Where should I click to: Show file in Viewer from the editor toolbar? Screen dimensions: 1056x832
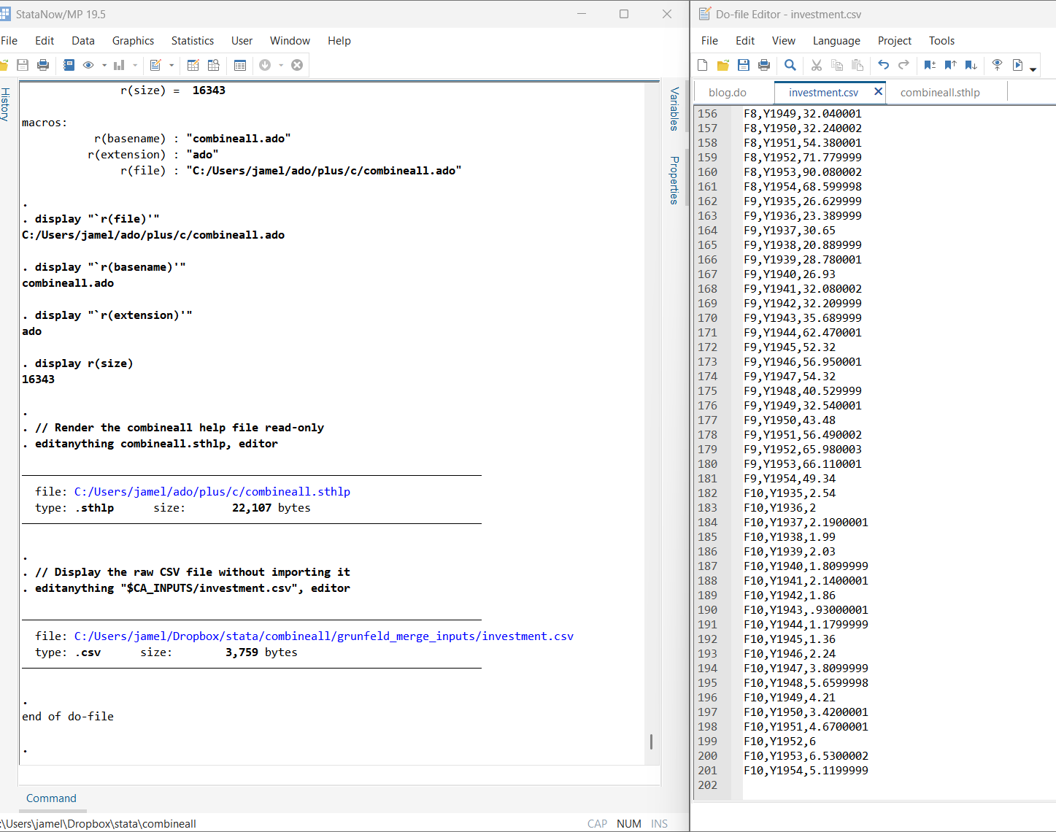point(998,65)
